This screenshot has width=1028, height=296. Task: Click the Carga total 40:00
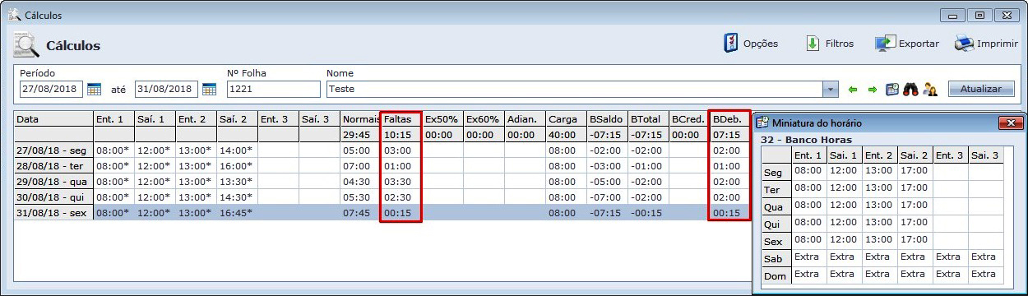[562, 135]
